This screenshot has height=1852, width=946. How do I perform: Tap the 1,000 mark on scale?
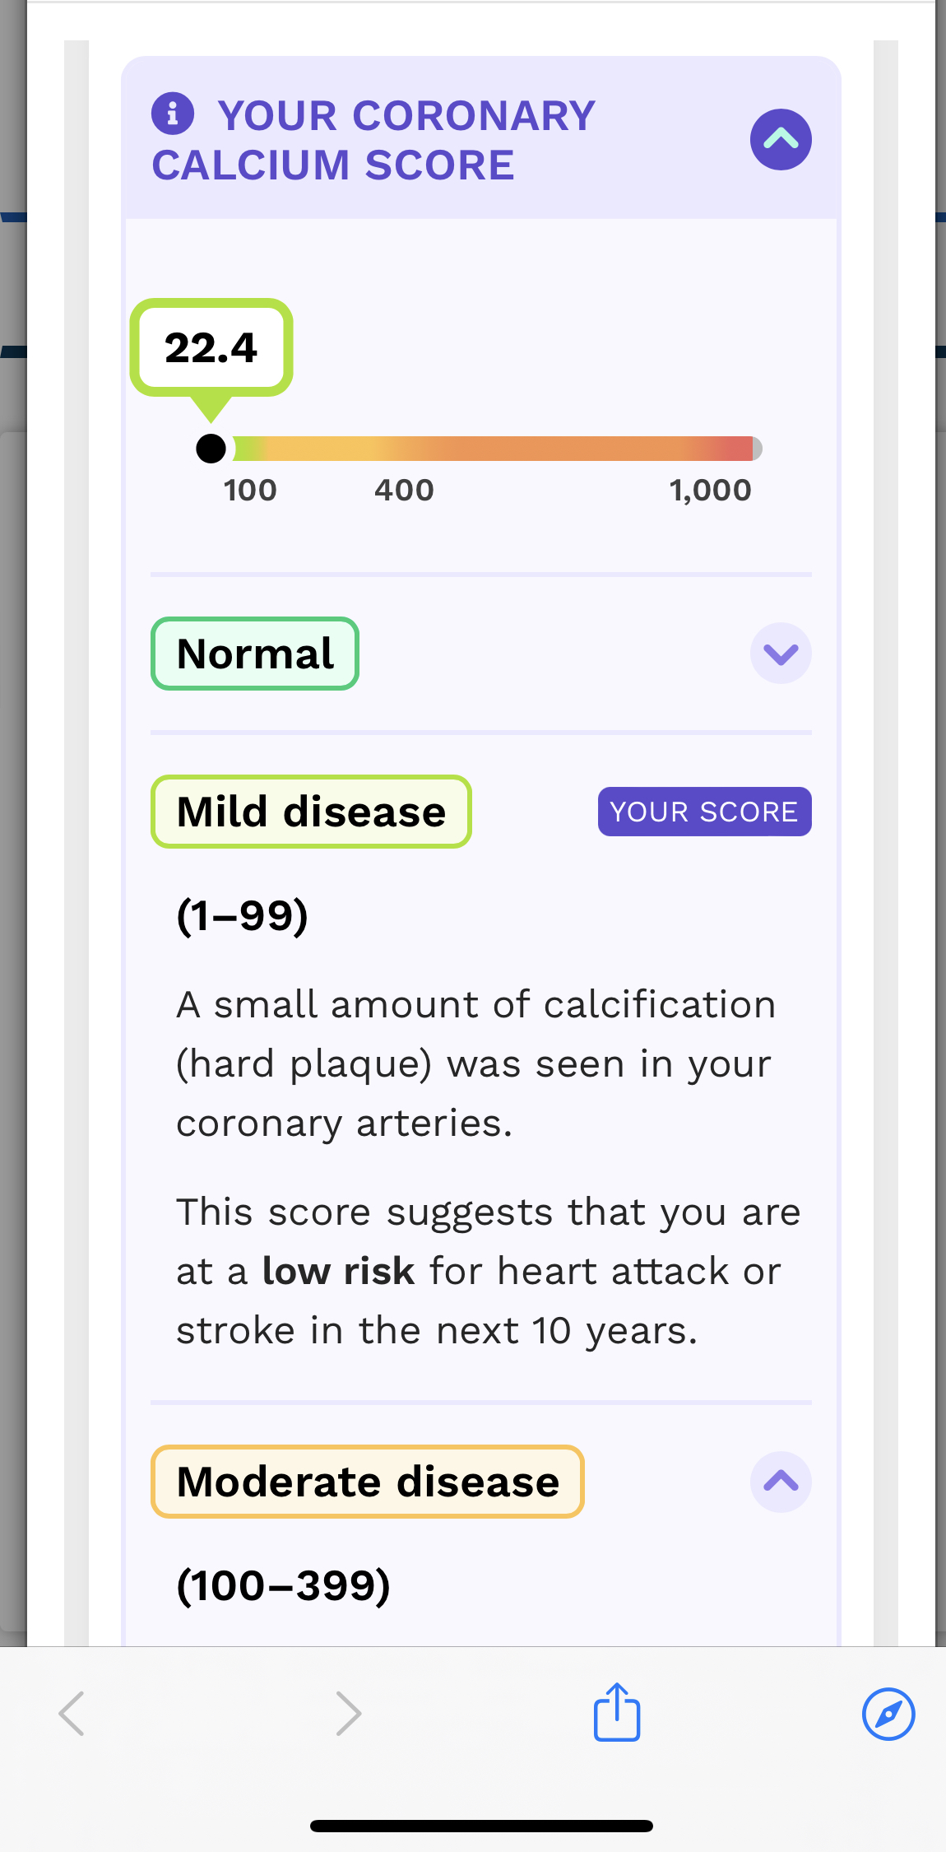point(710,491)
